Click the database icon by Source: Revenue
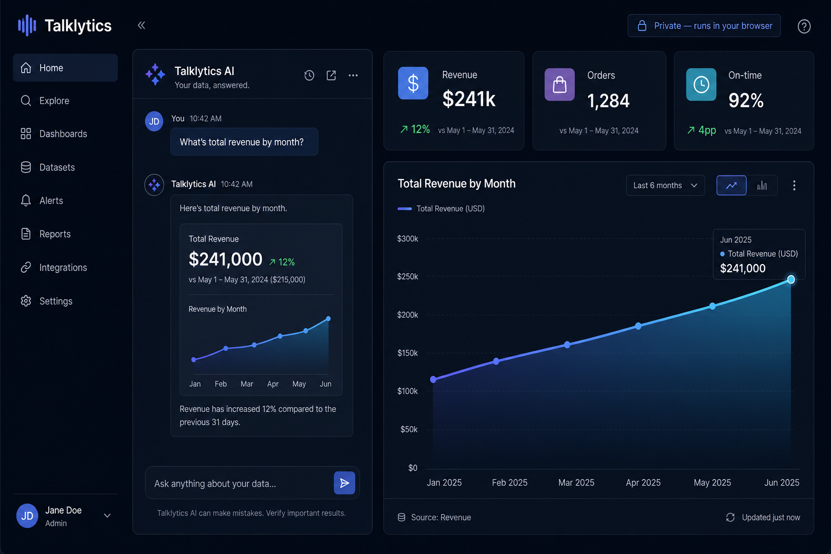Viewport: 831px width, 554px height. pyautogui.click(x=401, y=518)
